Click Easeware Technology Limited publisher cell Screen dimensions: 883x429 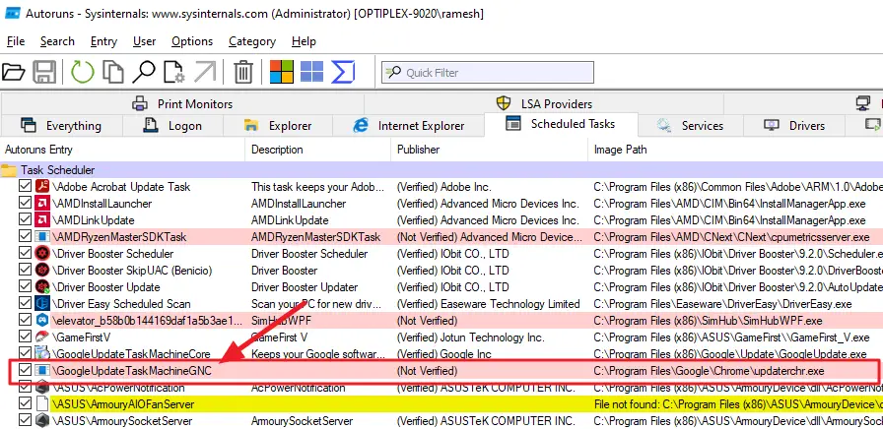click(x=488, y=304)
